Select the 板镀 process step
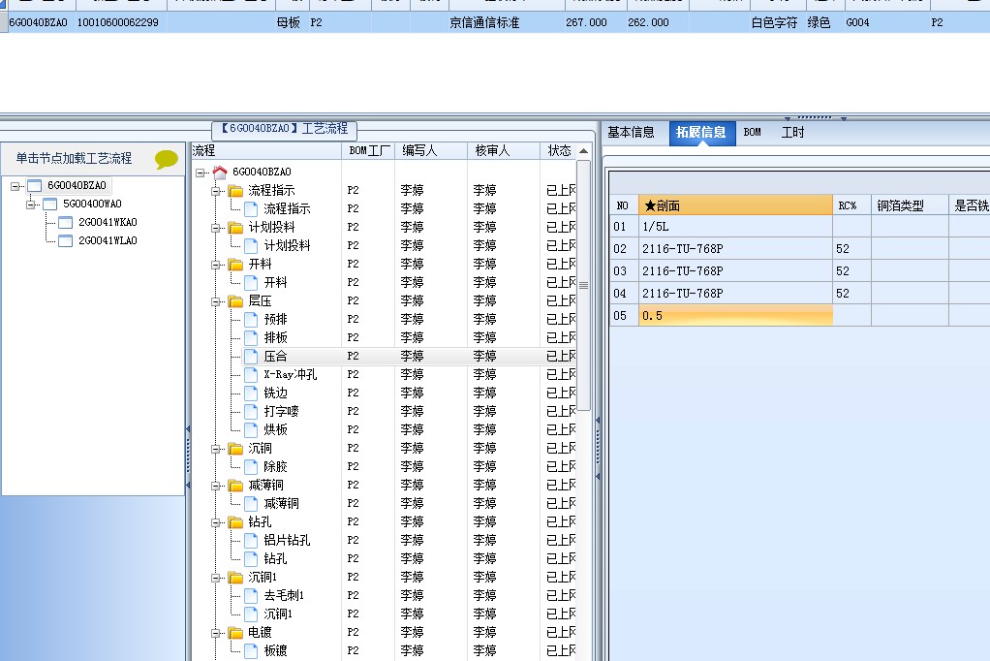990x661 pixels. [x=275, y=650]
